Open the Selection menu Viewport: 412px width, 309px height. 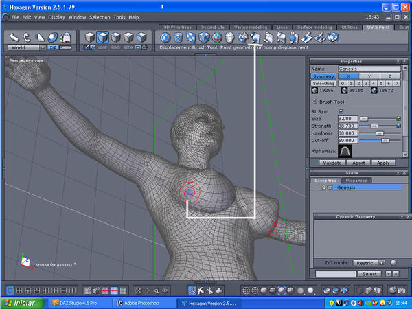[100, 16]
